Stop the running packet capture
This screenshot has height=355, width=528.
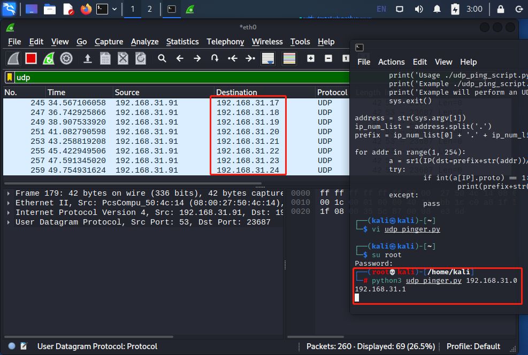pyautogui.click(x=31, y=58)
